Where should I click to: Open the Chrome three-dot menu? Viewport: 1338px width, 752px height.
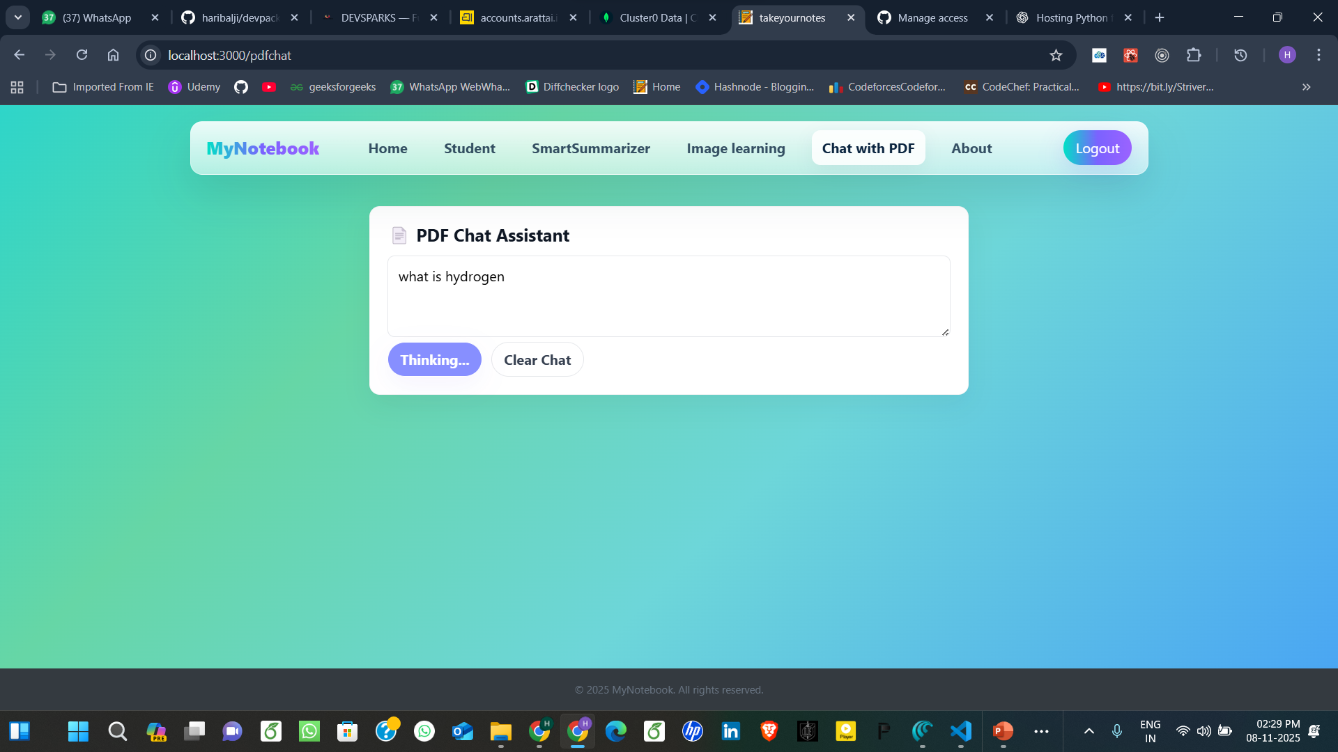pyautogui.click(x=1318, y=55)
